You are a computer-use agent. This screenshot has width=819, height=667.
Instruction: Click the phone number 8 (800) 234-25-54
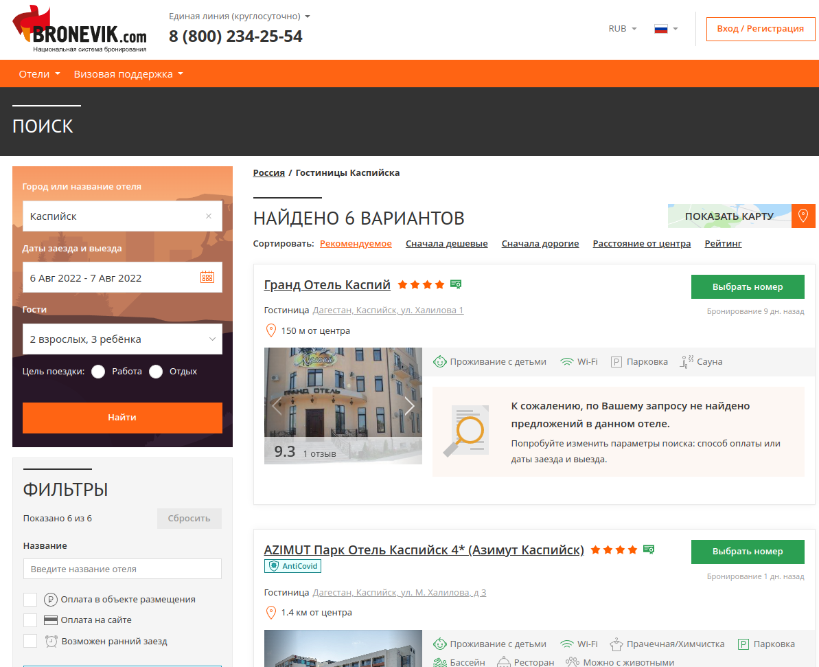pos(235,36)
